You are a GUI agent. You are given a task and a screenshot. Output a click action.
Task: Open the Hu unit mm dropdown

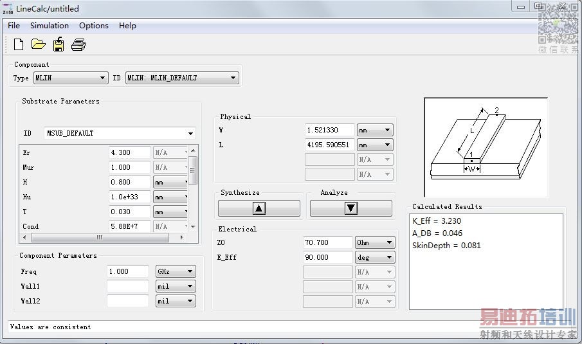(x=170, y=197)
